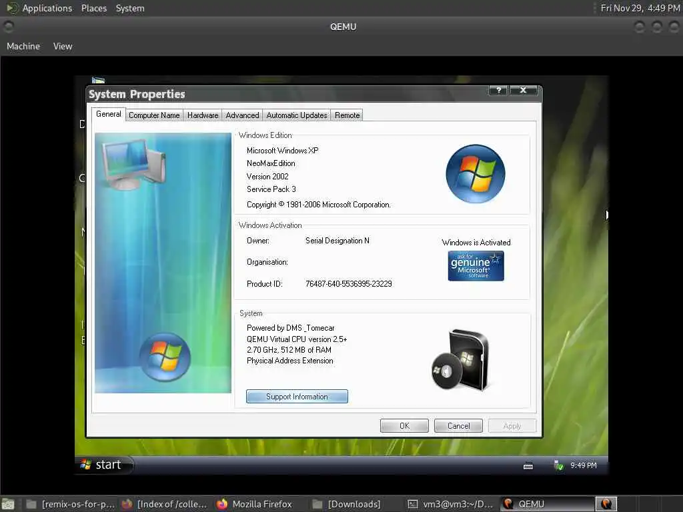Viewport: 683px width, 512px height.
Task: Click the keyboard icon in XP system tray
Action: 528,466
